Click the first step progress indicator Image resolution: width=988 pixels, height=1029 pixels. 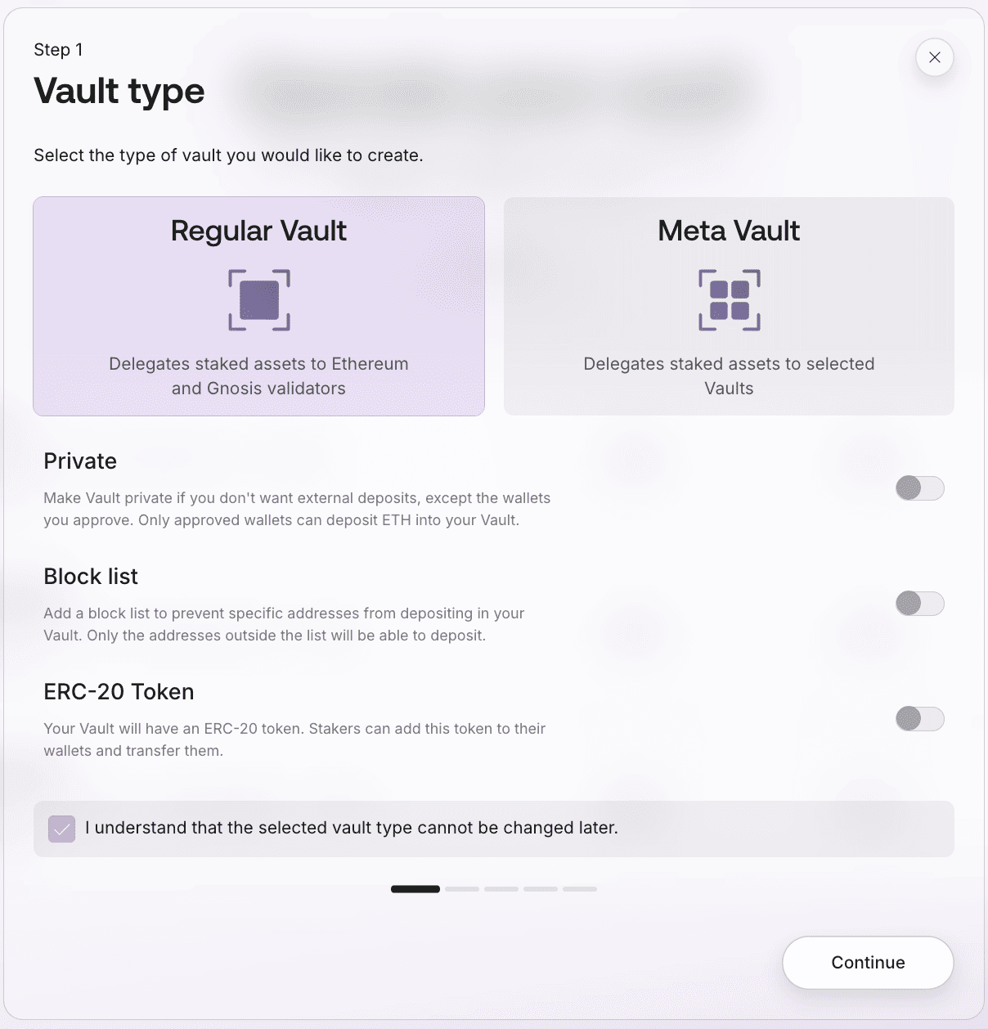tap(415, 889)
